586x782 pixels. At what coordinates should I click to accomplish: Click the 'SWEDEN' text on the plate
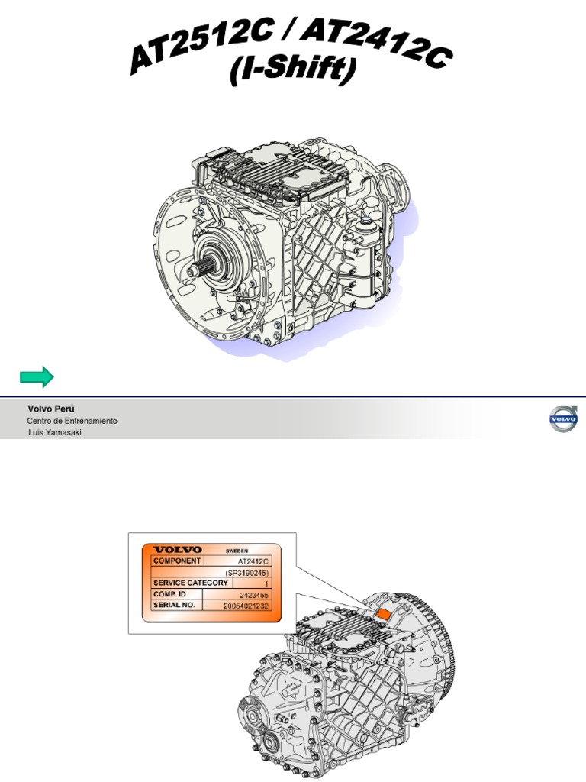(237, 551)
